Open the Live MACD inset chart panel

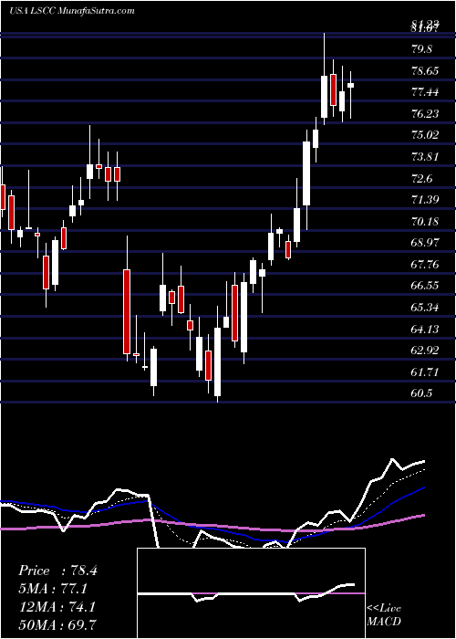coord(251,593)
